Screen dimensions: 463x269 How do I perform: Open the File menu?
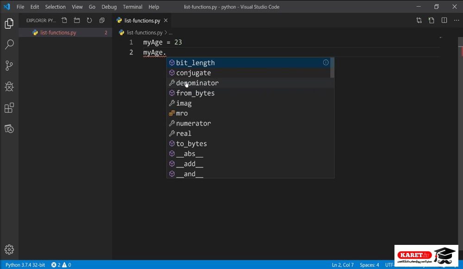point(20,7)
